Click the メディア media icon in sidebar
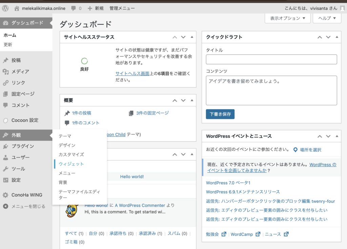The image size is (347, 249). tap(5, 71)
